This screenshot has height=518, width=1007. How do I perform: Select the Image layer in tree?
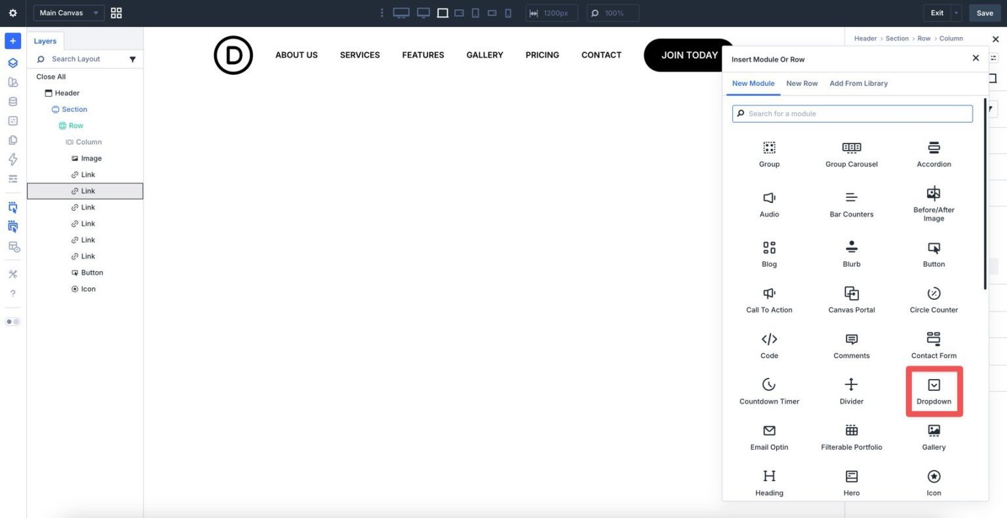click(x=86, y=158)
